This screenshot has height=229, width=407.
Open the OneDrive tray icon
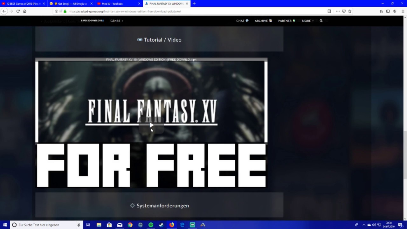[369, 225]
